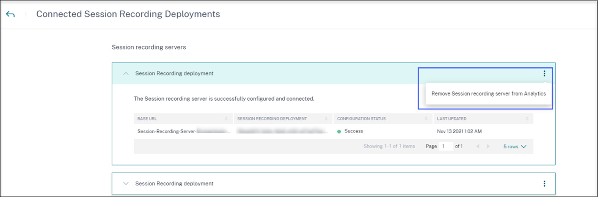Click the green Success status dot
Image resolution: width=598 pixels, height=197 pixels.
tap(339, 132)
